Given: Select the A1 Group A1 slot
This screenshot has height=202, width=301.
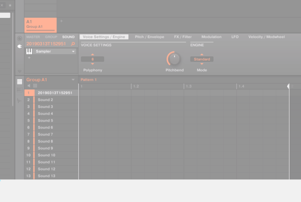Looking at the screenshot, I should click(x=40, y=25).
